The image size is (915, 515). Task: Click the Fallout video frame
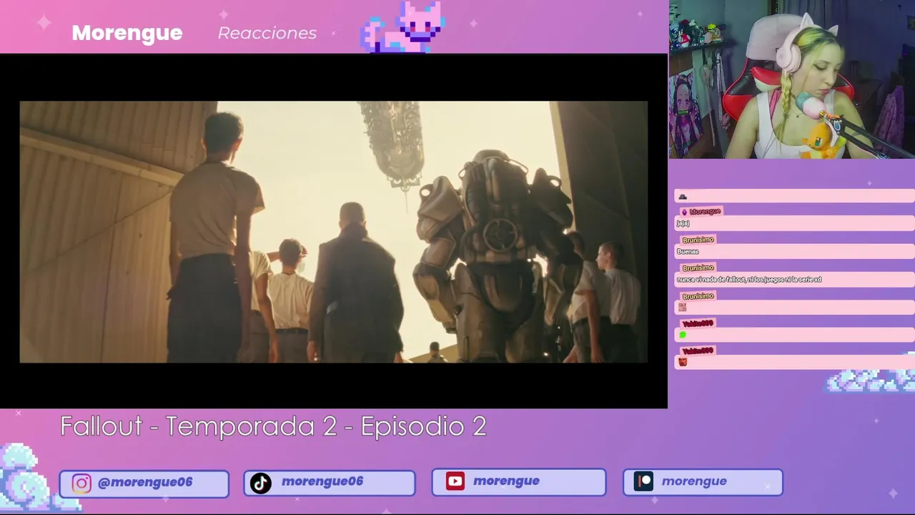[x=334, y=232]
